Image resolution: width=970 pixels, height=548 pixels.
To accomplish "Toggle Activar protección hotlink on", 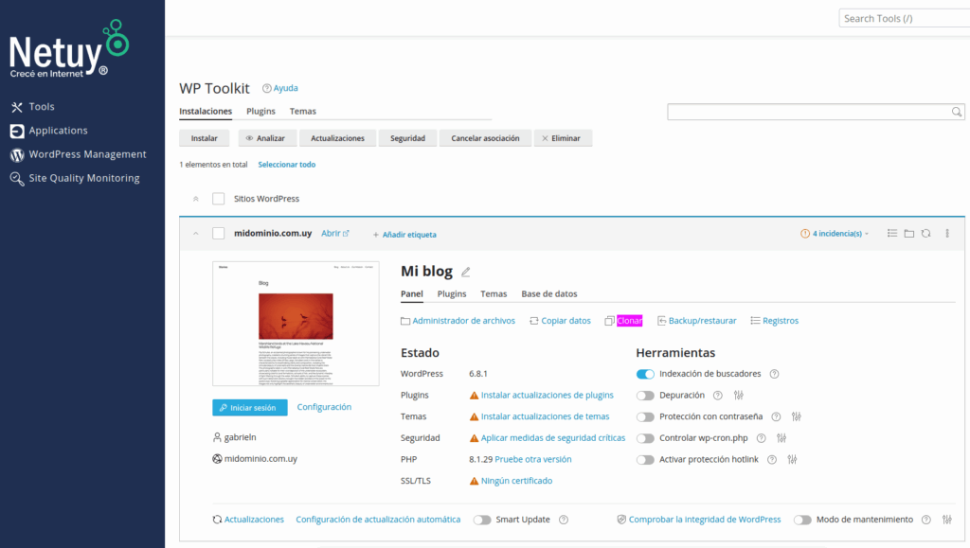I will 645,460.
